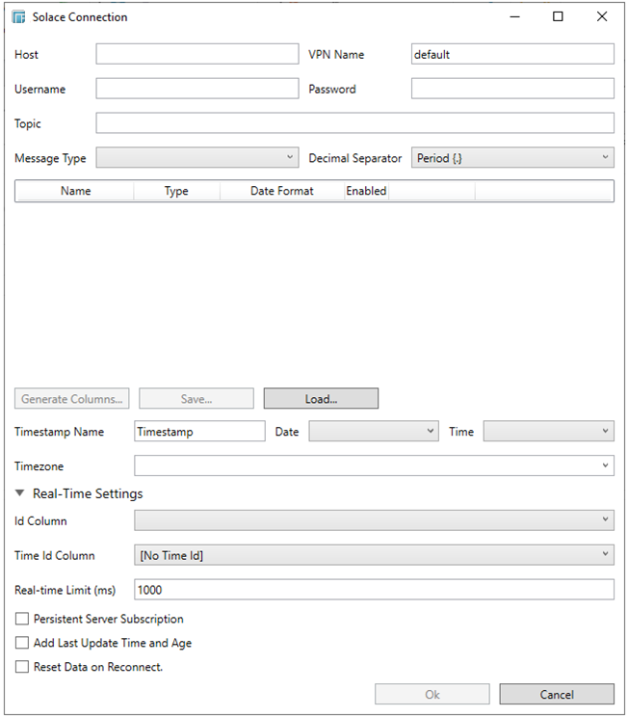Open the Time Id Column dropdown
Viewport: 628px width, 717px height.
click(374, 555)
